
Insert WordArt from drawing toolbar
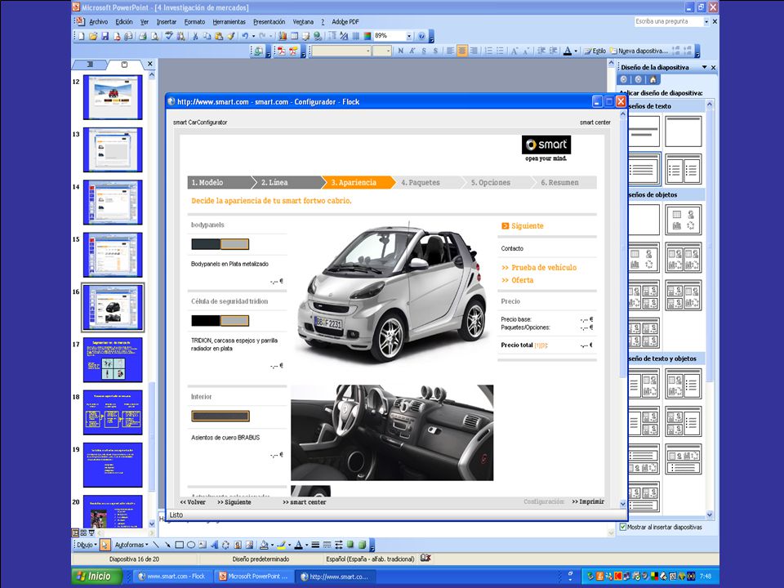pos(214,545)
